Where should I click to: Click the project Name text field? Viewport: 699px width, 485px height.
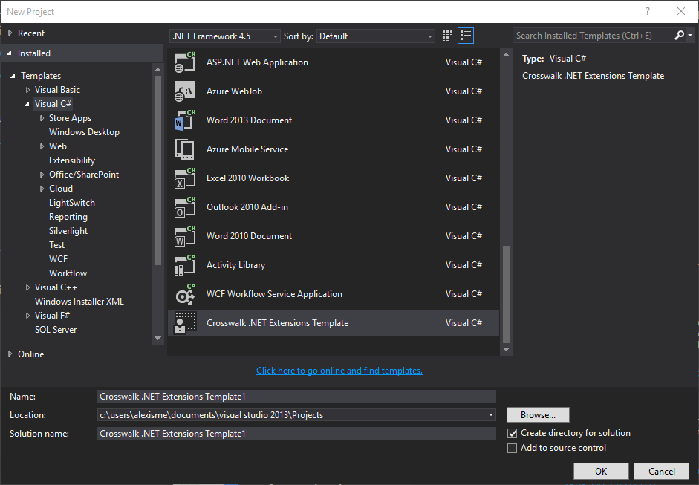pyautogui.click(x=296, y=397)
